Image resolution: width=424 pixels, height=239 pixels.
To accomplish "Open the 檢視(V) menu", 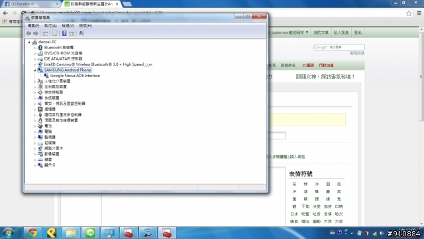I will click(x=68, y=26).
